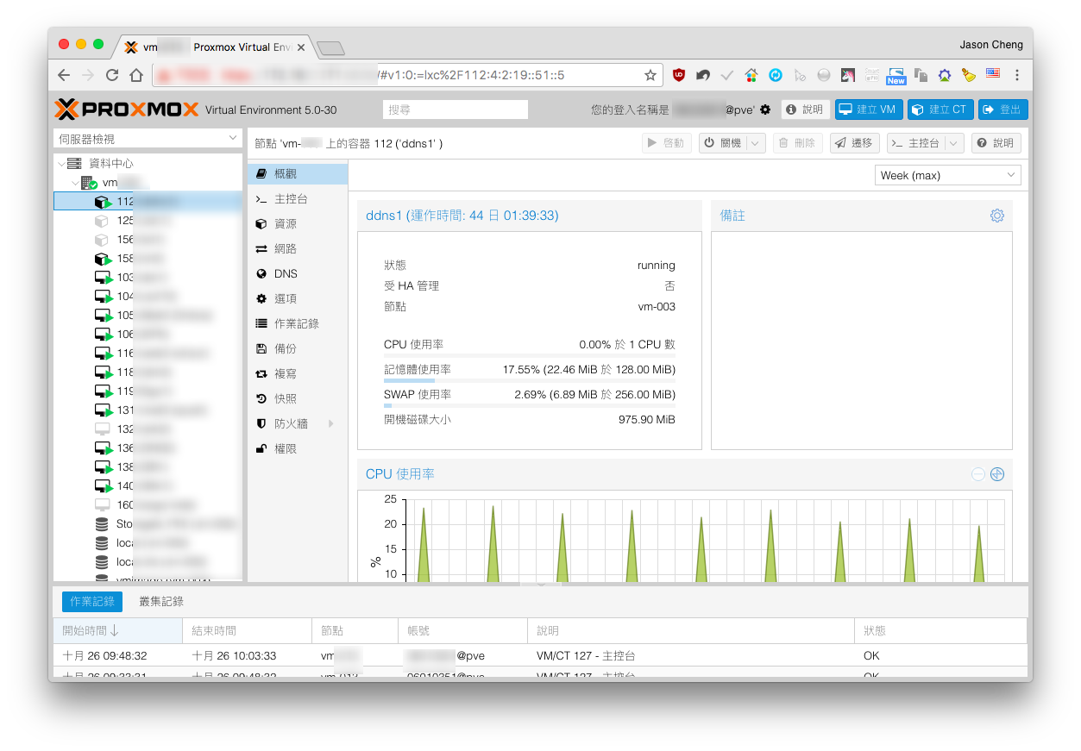1081x751 pixels.
Task: Open the 網路 network section
Action: 298,248
